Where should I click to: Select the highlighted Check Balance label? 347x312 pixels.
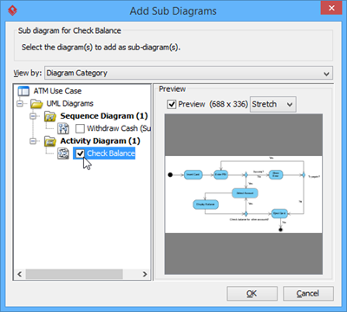coord(111,153)
